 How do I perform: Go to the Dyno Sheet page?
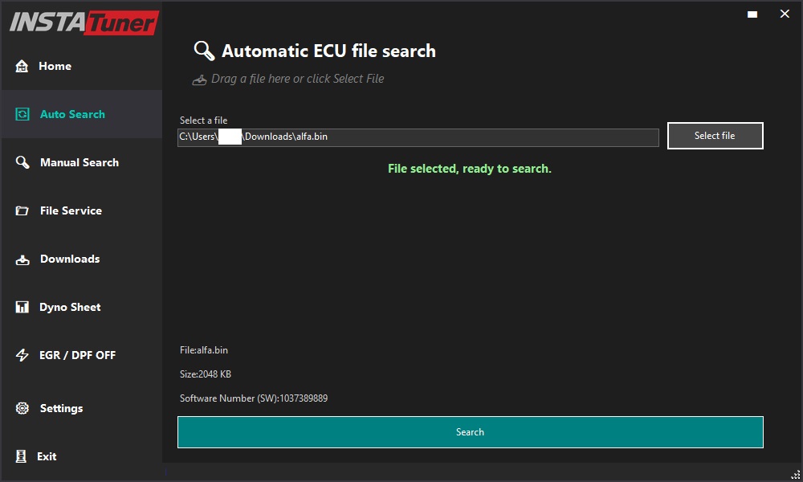pos(70,307)
